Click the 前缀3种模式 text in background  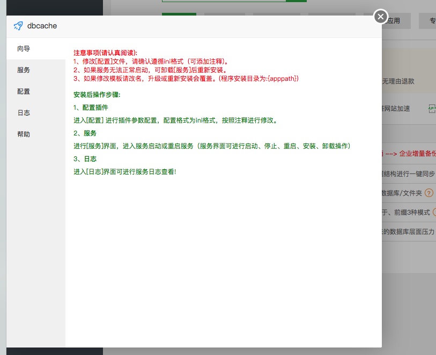coord(412,213)
